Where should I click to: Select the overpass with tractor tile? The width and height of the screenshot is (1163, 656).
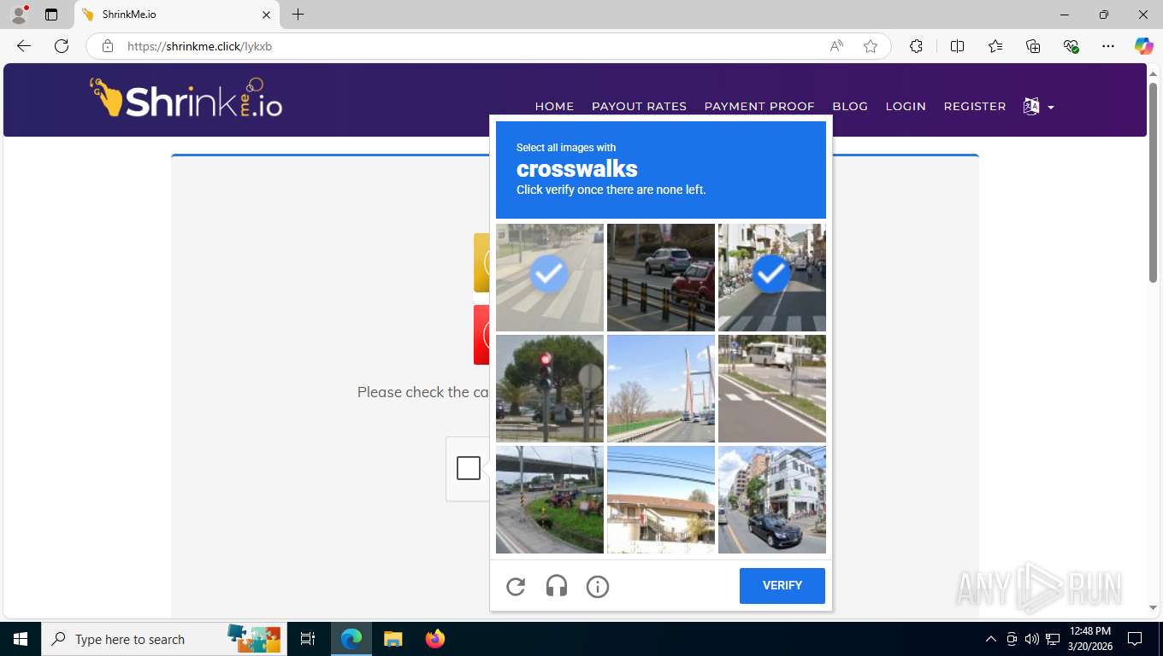(550, 500)
